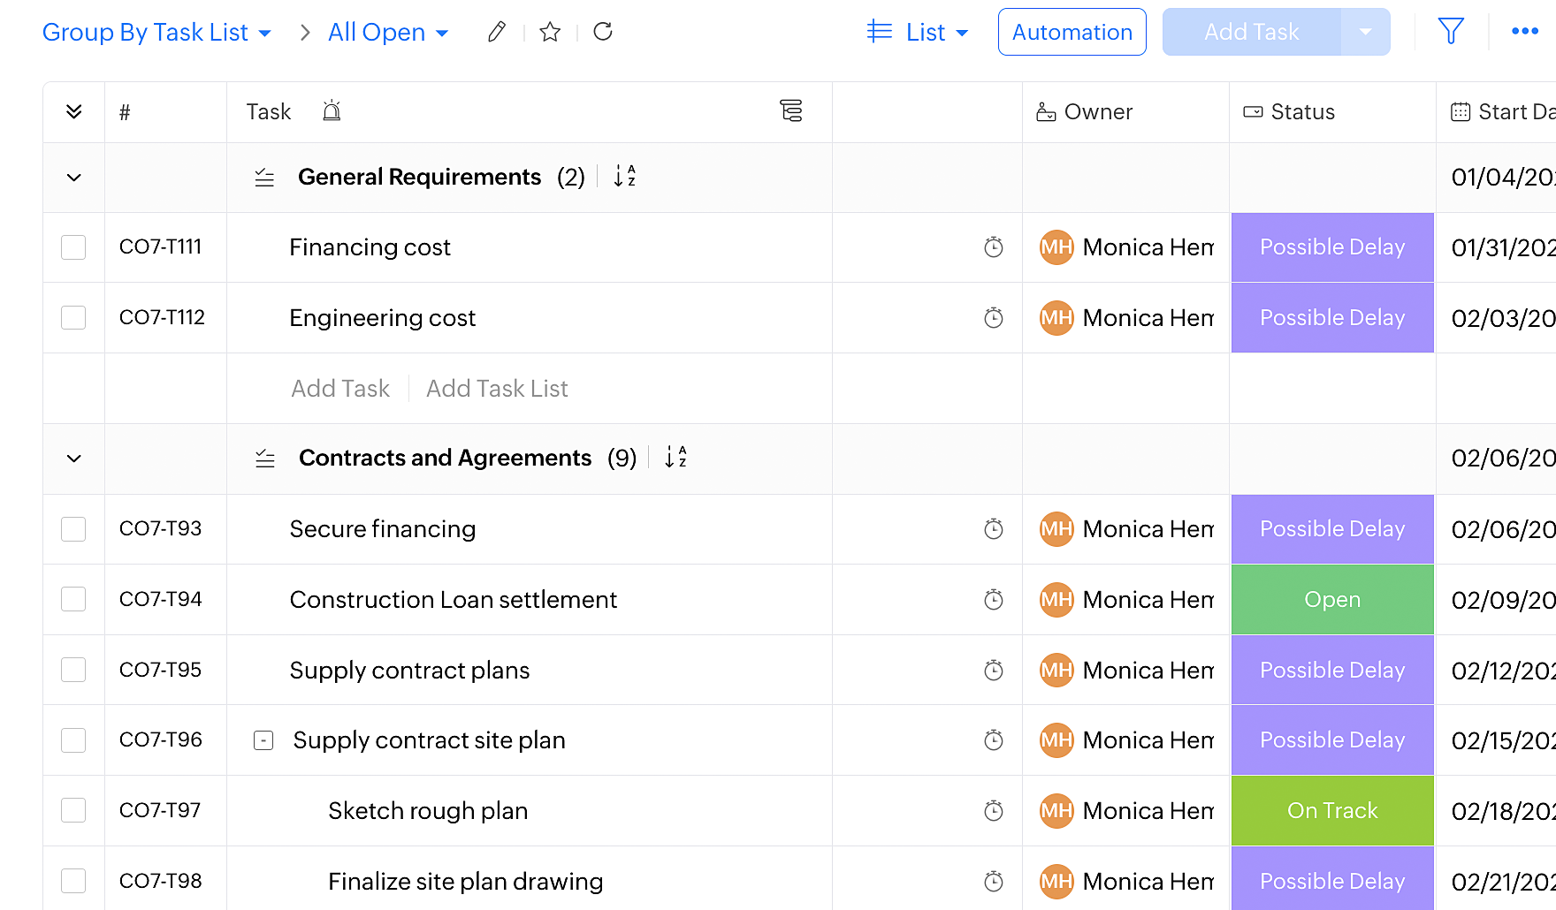This screenshot has width=1556, height=910.
Task: Click the subtask hierarchy icon in Task header
Action: (x=791, y=111)
